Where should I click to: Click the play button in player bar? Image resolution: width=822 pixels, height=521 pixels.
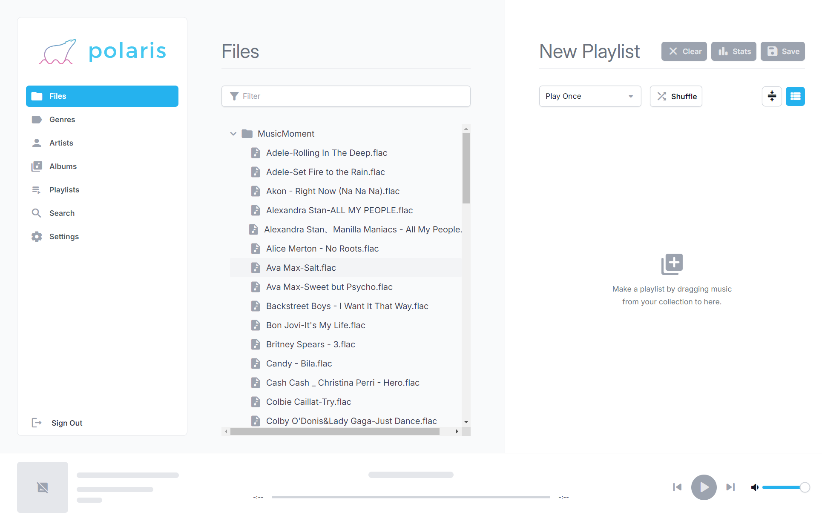coord(704,487)
